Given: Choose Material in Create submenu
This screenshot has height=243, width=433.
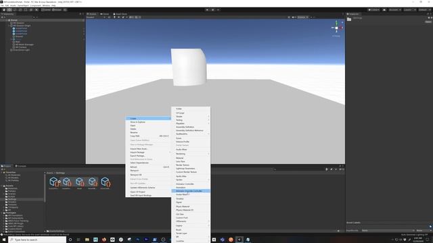Looking at the screenshot, I should (191, 158).
